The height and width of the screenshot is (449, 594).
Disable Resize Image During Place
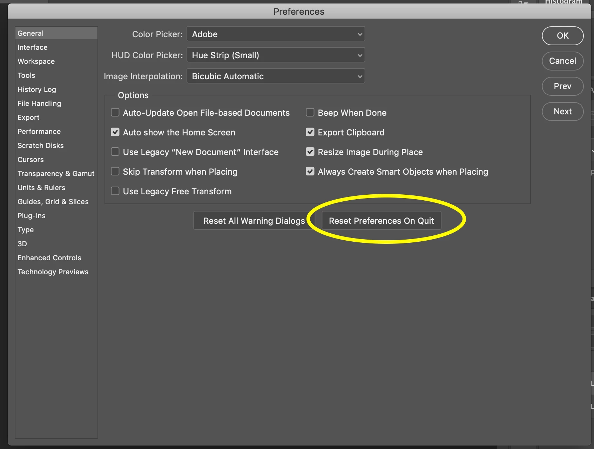pyautogui.click(x=310, y=152)
